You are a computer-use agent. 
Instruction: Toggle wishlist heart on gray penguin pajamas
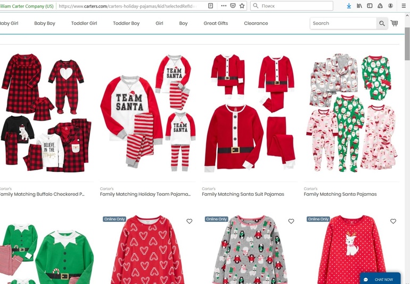(291, 221)
